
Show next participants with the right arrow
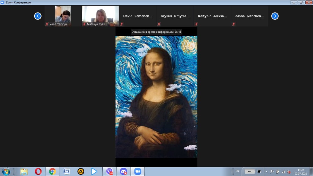pyautogui.click(x=275, y=16)
